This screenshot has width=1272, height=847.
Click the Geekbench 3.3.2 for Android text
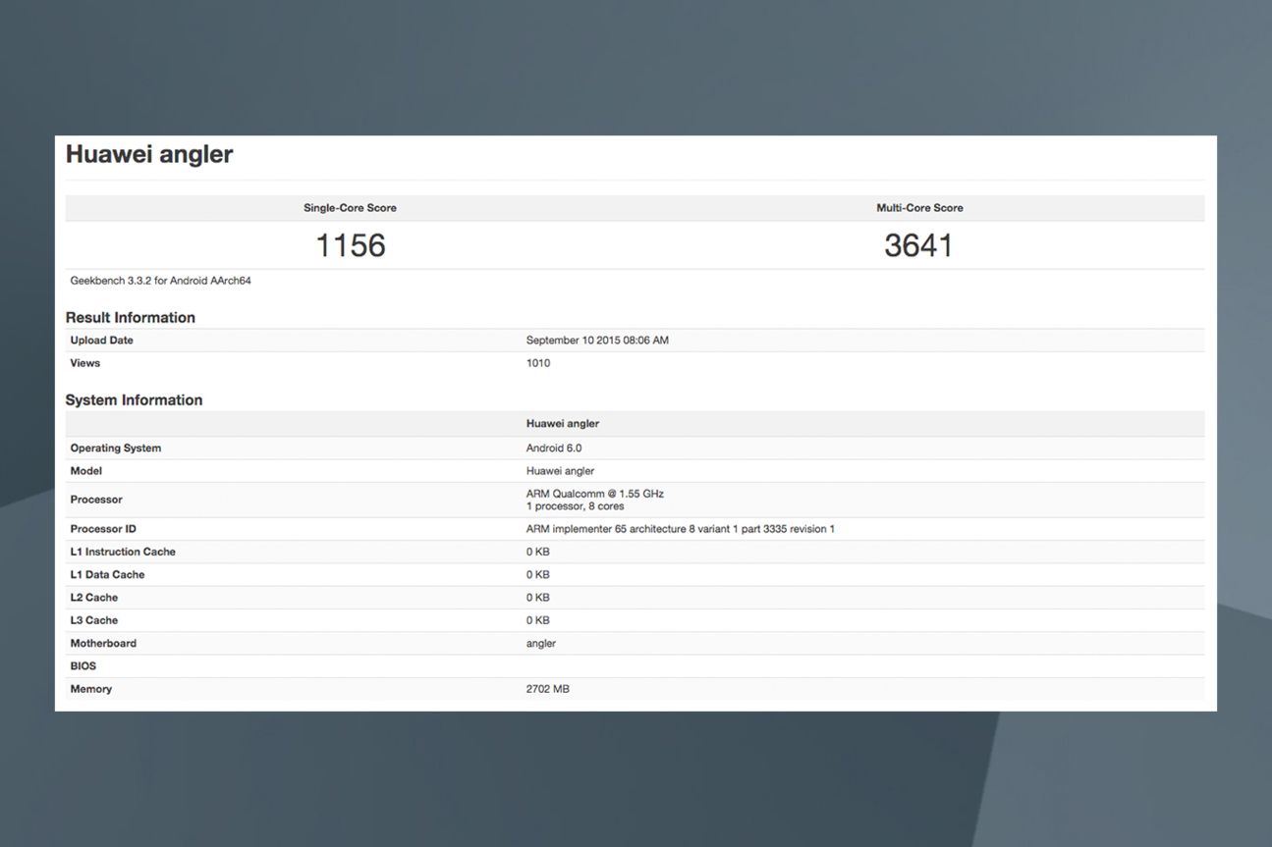pyautogui.click(x=161, y=281)
